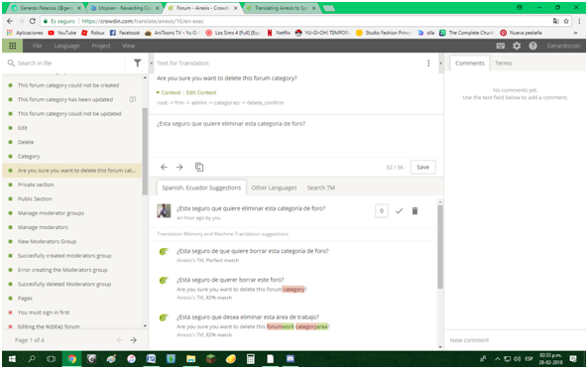The height and width of the screenshot is (369, 588).
Task: Open the Task View taskbar icon
Action: 52,359
